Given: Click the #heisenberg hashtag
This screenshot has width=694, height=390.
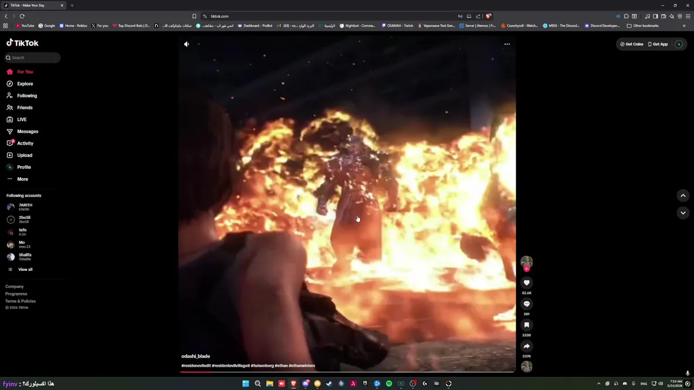Looking at the screenshot, I should (262, 366).
